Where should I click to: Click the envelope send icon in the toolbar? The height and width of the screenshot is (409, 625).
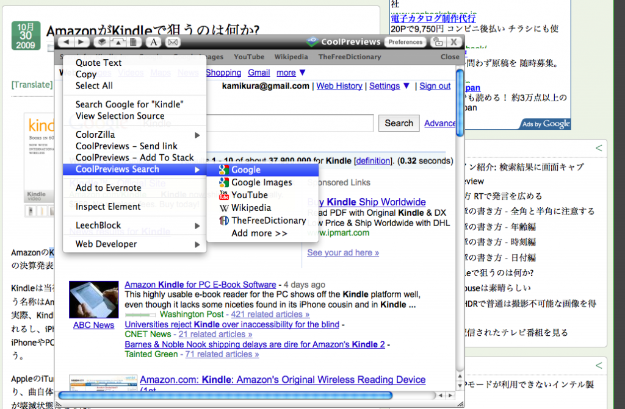point(172,42)
